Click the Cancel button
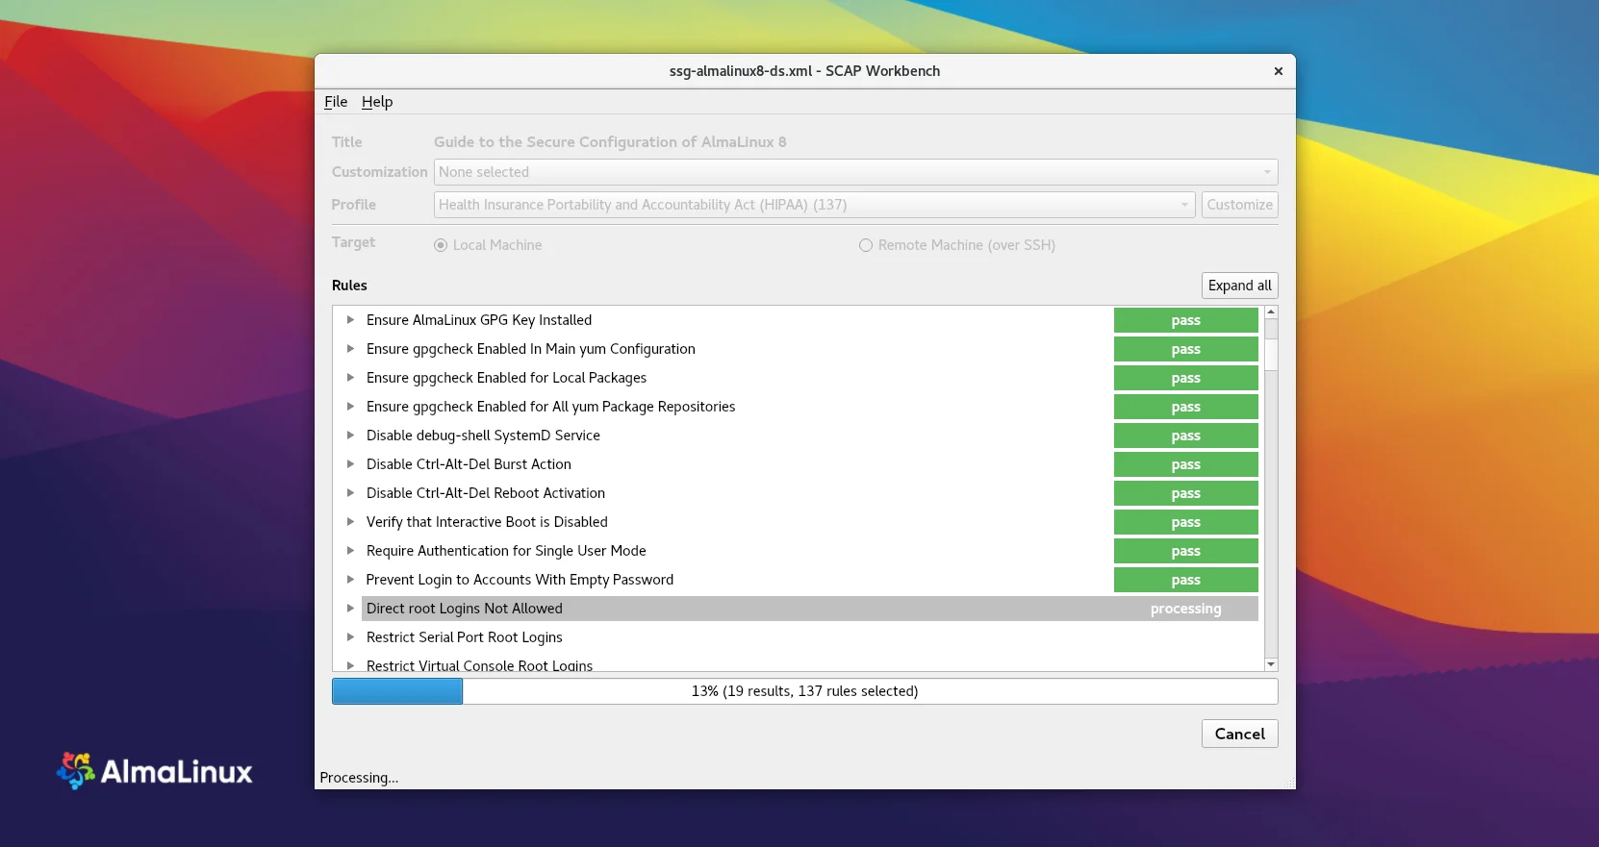This screenshot has height=847, width=1599. coord(1239,734)
